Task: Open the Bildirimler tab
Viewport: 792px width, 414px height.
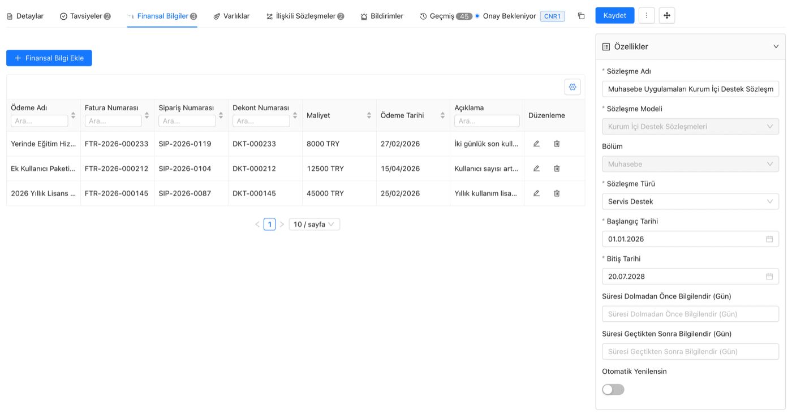Action: 382,16
